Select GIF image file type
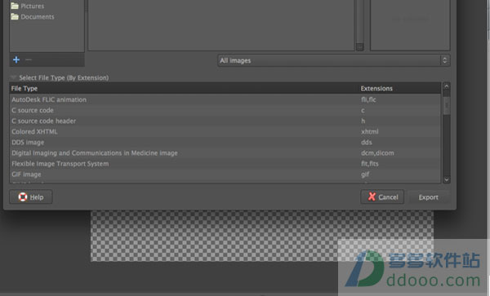The image size is (490, 296). pos(225,175)
